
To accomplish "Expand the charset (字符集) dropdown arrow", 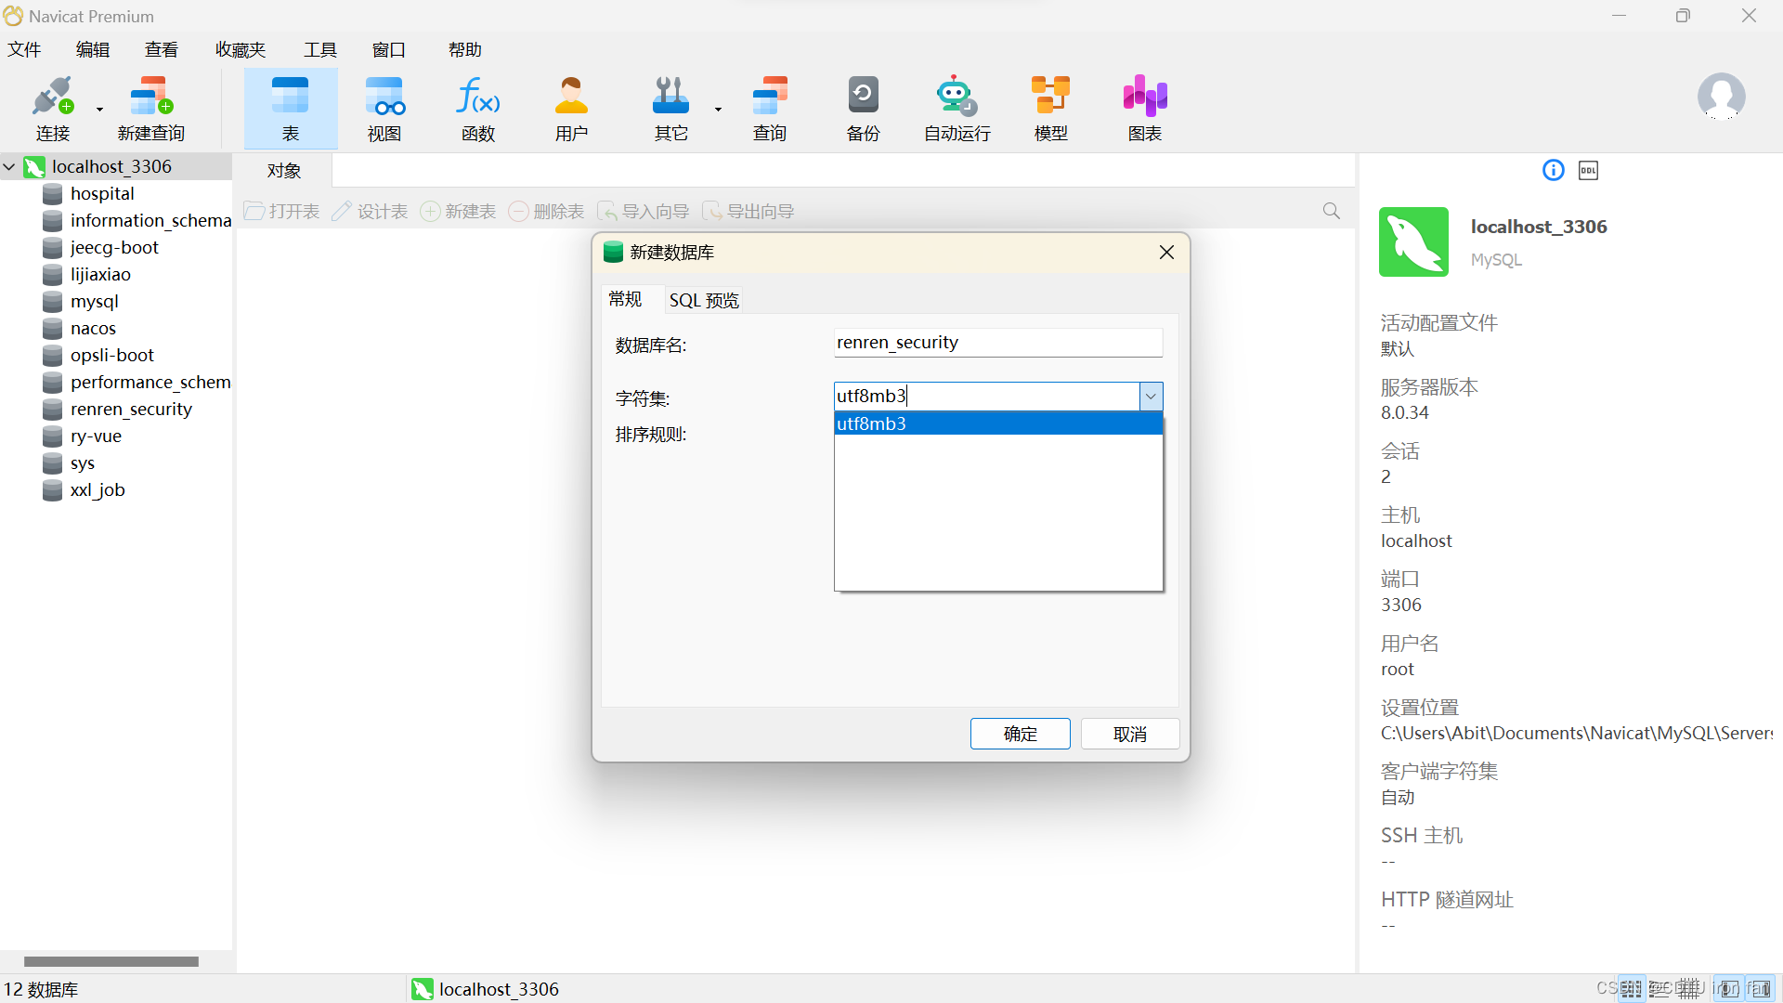I will (x=1151, y=397).
